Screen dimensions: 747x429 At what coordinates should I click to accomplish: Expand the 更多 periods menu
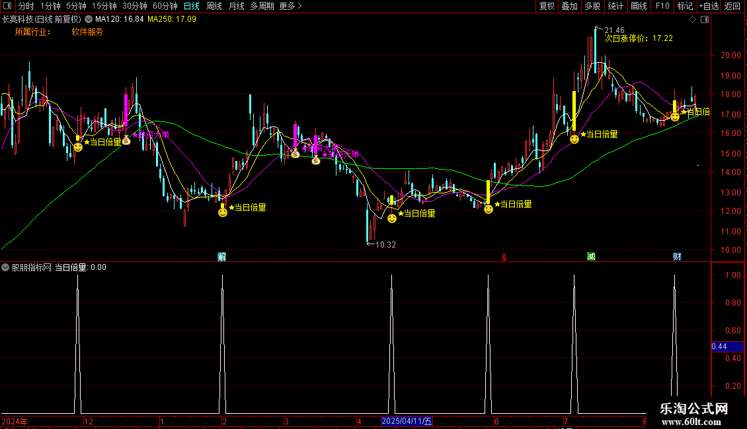click(290, 6)
